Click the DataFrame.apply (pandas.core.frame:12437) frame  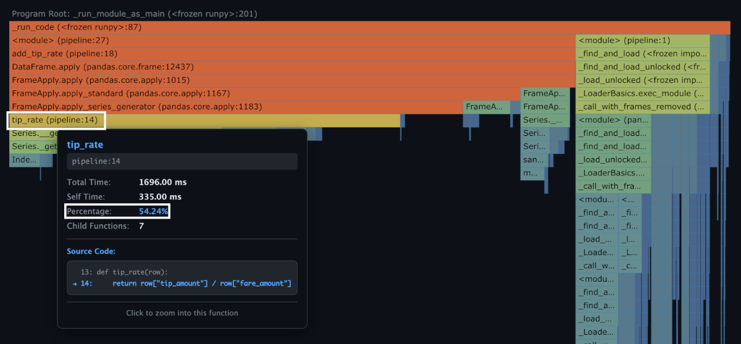(x=292, y=67)
